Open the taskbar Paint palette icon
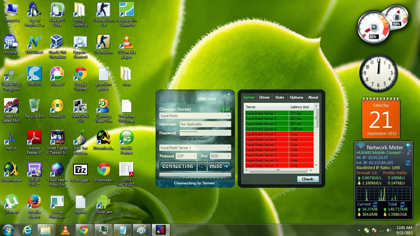This screenshot has height=236, width=420. [141, 230]
